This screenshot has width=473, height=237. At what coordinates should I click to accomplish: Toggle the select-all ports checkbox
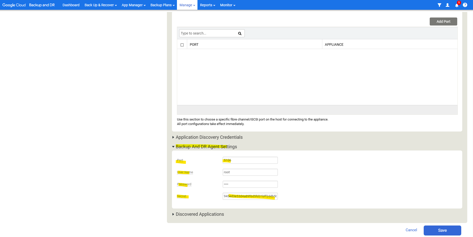coord(182,45)
